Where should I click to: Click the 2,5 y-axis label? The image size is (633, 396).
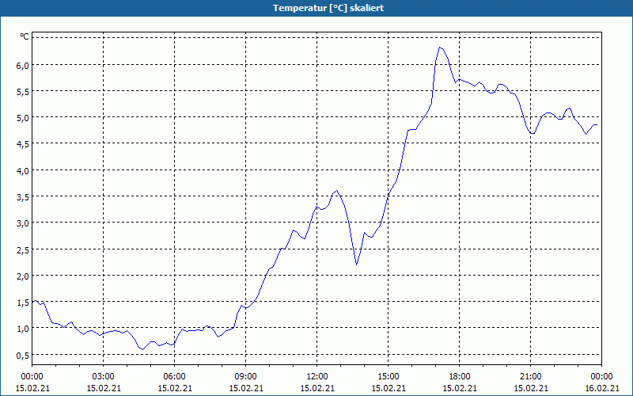22,249
